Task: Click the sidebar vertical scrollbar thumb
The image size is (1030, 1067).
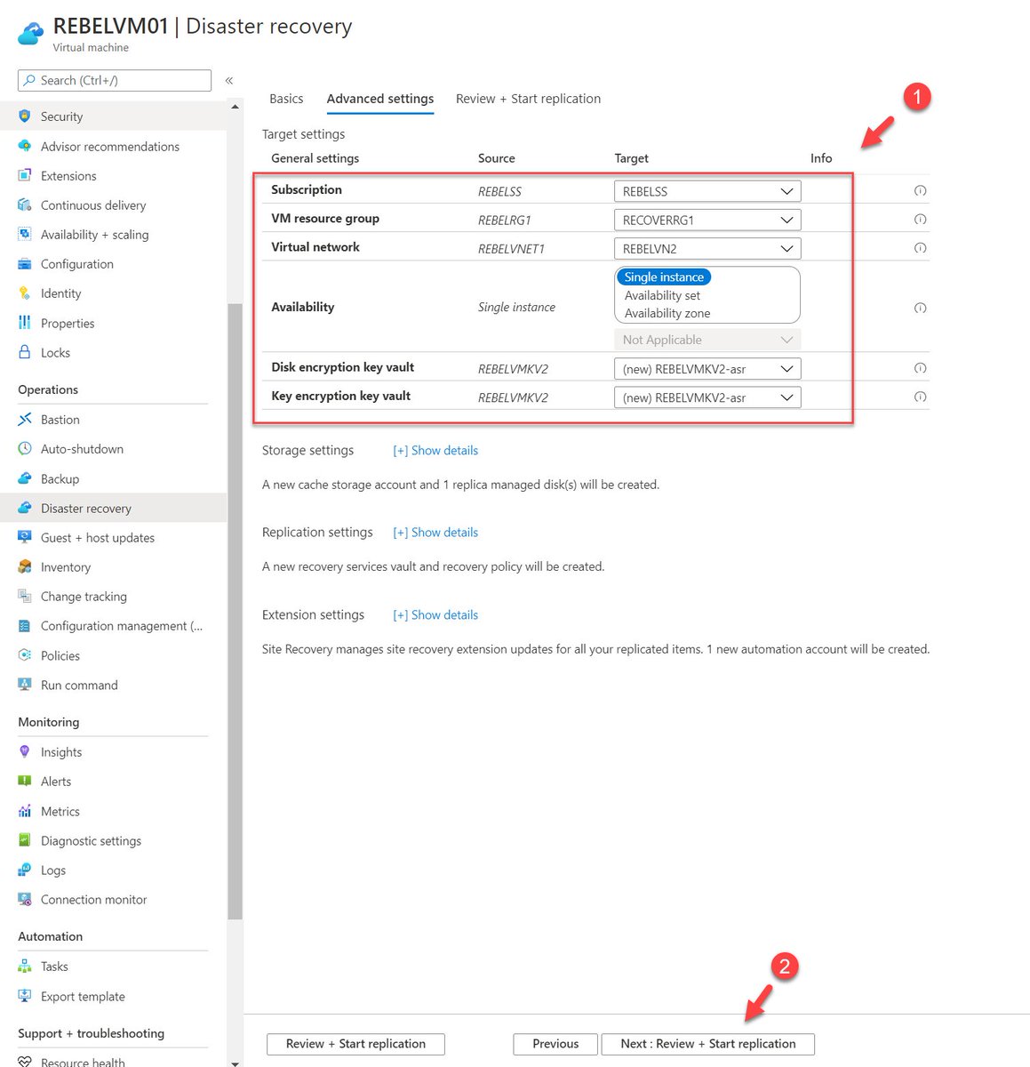Action: pyautogui.click(x=235, y=610)
